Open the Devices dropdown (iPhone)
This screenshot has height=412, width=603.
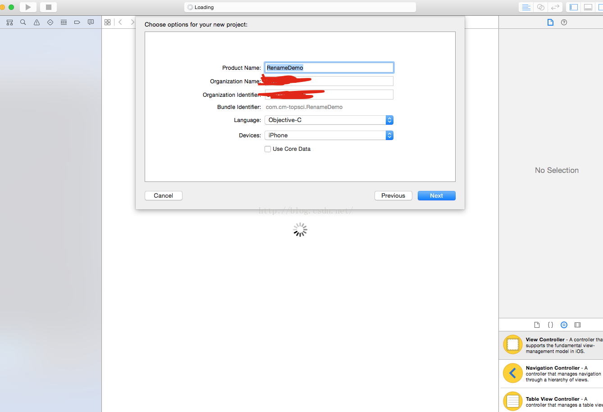click(329, 135)
